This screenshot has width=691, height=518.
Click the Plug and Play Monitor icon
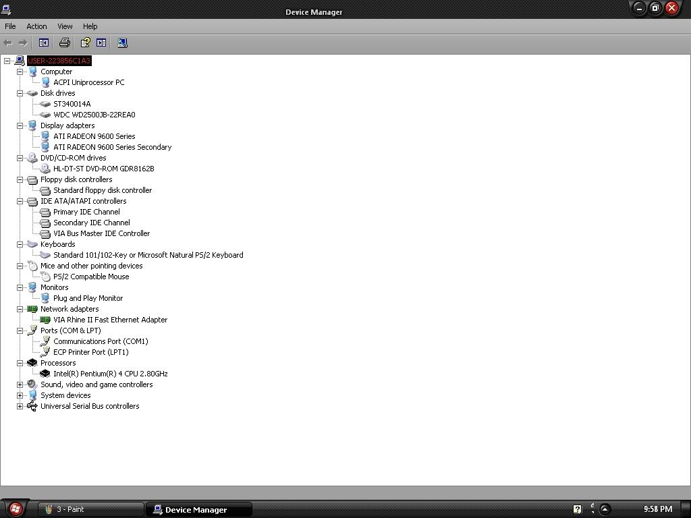(45, 298)
